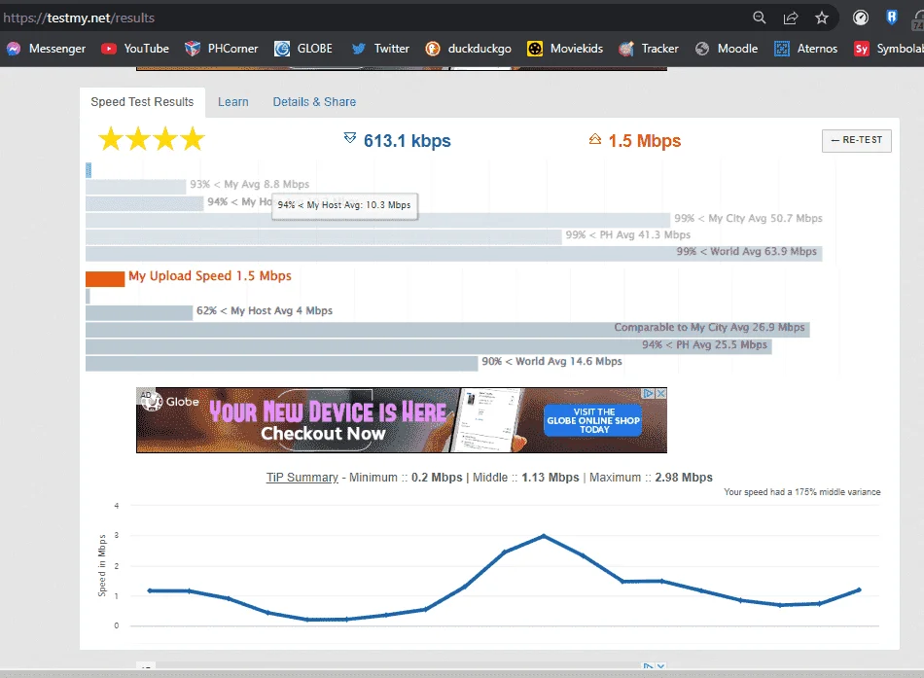Screen dimensions: 924x678
Task: Click the 175% middle variance note
Action: [802, 491]
